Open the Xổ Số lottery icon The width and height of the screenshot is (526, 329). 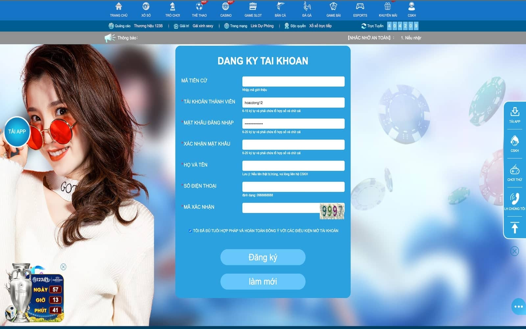point(146,7)
